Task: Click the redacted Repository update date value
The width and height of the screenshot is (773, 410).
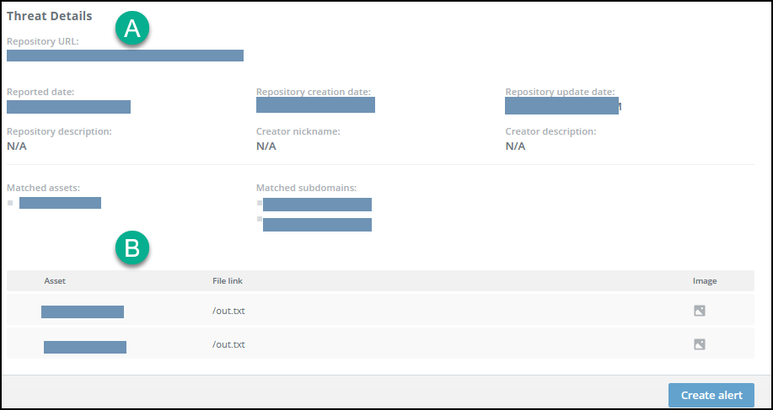Action: click(562, 106)
